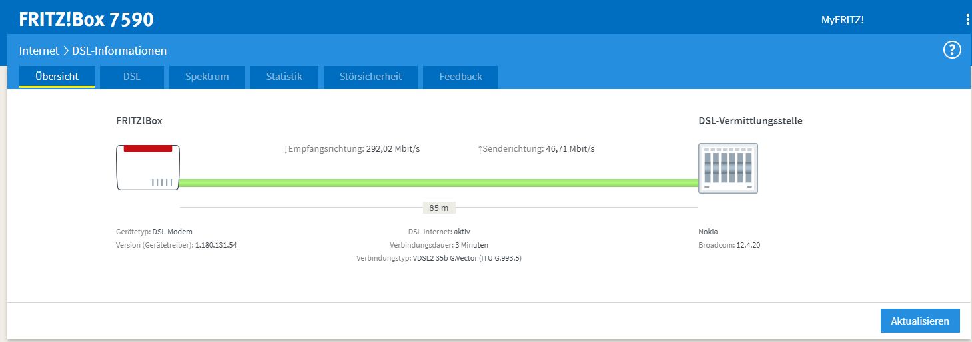
Task: Open the Störsicherheit tab
Action: [x=370, y=77]
